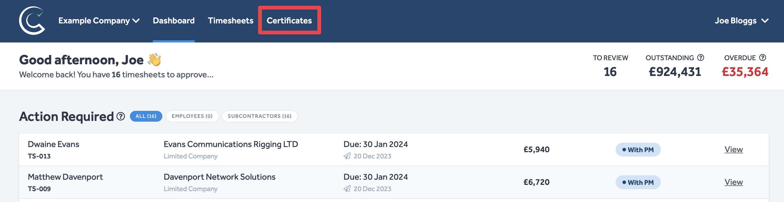Switch to the Certificates tab
The height and width of the screenshot is (202, 784).
[x=289, y=21]
